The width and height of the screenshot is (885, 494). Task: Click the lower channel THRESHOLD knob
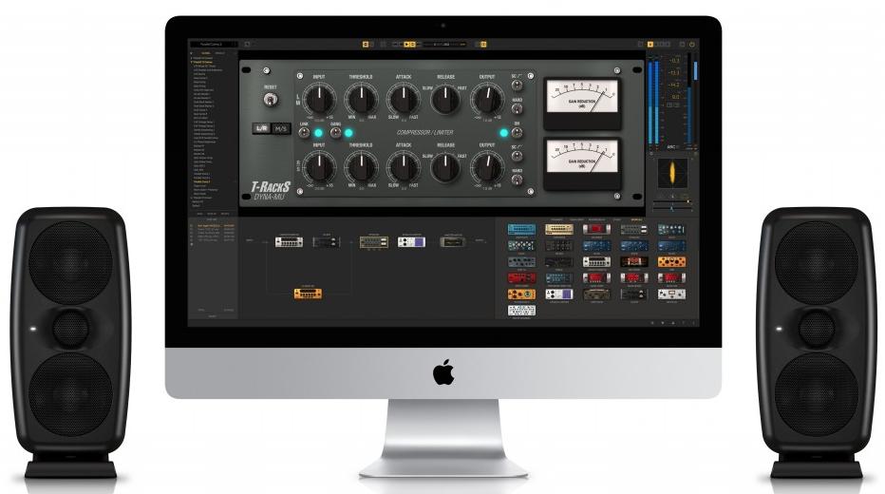point(361,168)
